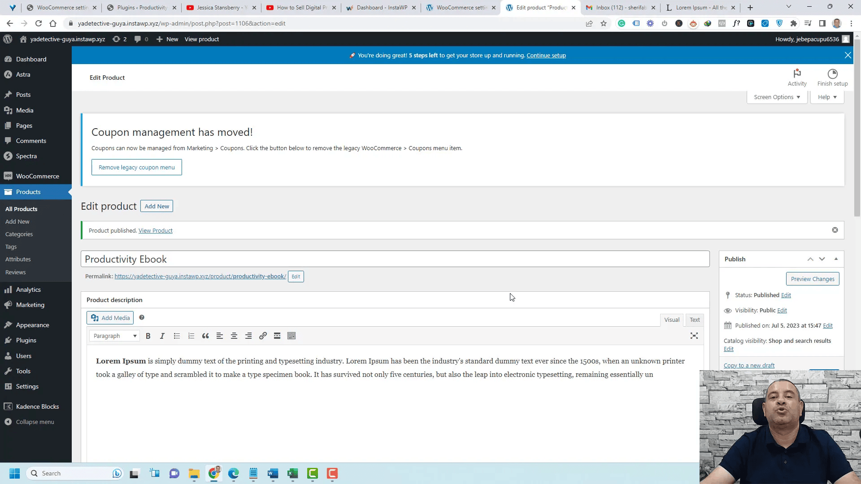Click the Block quote icon
Image resolution: width=861 pixels, height=484 pixels.
[205, 336]
